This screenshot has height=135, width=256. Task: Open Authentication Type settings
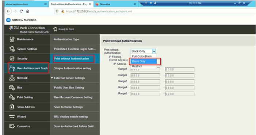click(75, 39)
